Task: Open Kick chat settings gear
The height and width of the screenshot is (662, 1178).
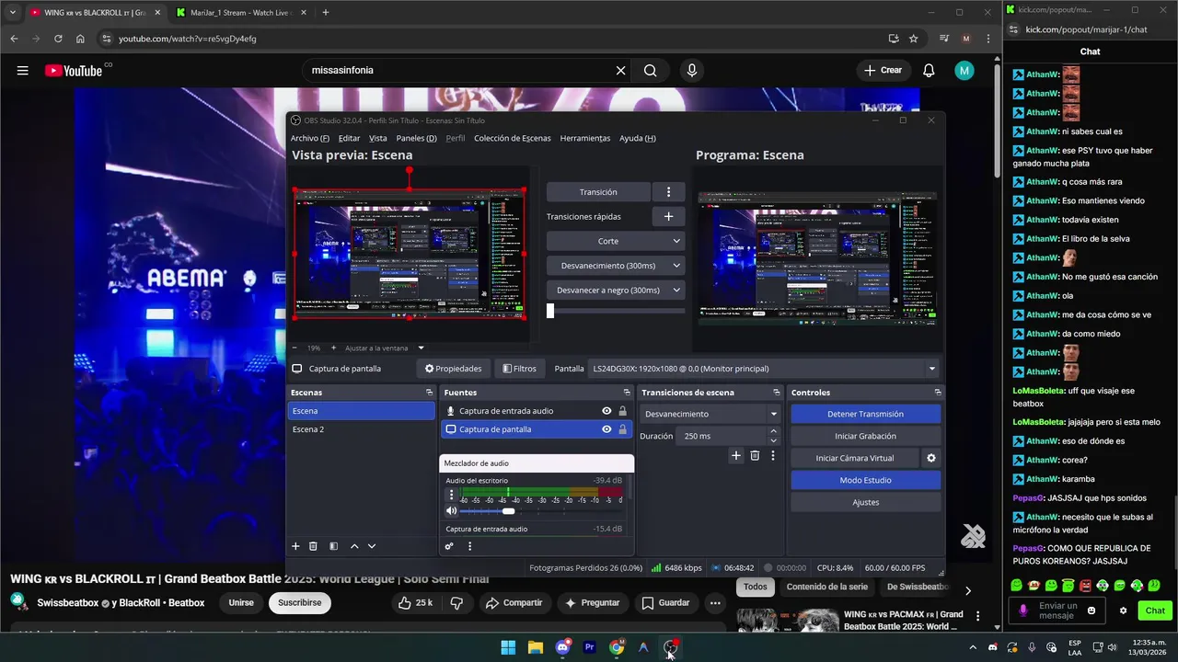Action: 1123,611
